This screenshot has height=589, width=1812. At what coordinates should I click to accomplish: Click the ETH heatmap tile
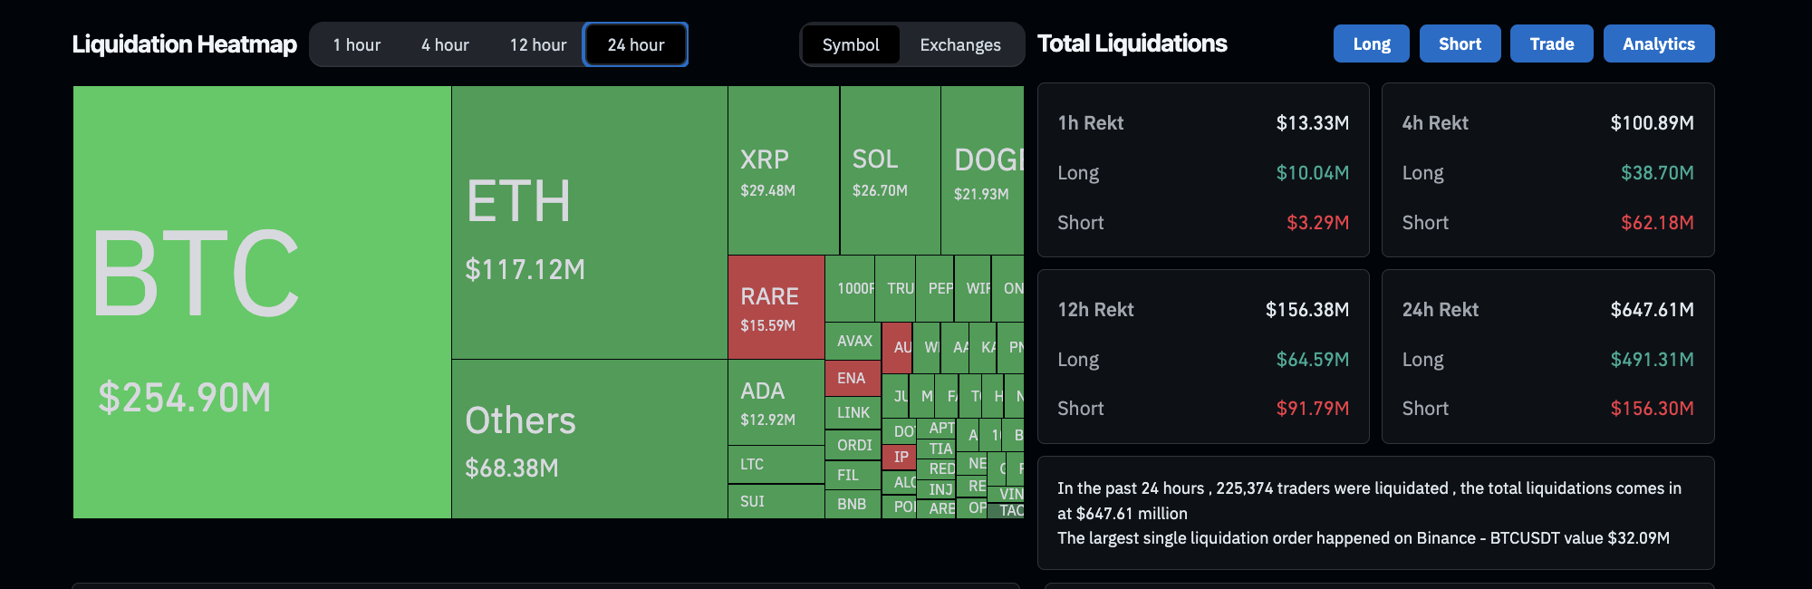(x=590, y=222)
